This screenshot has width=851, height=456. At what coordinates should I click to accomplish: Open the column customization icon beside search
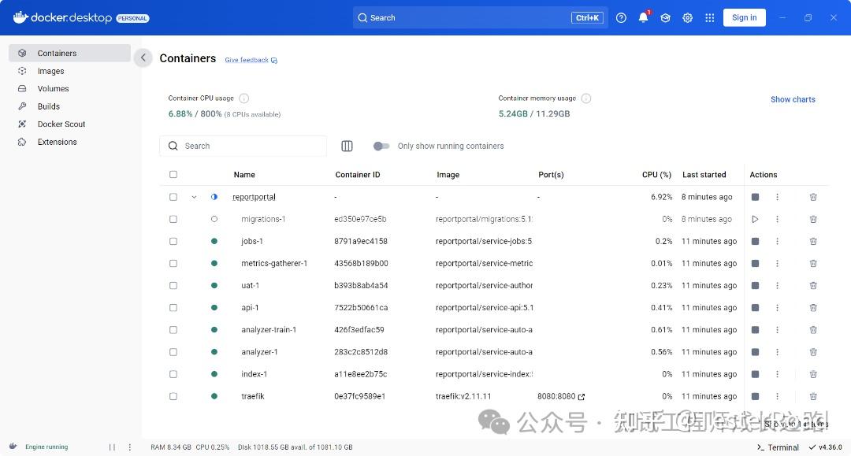(347, 146)
